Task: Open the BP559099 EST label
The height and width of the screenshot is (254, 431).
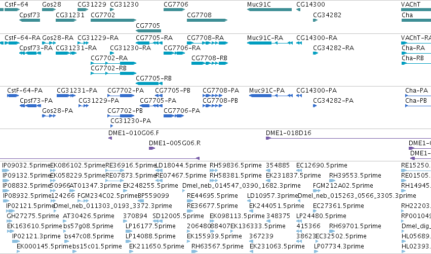Action: pos(153,196)
